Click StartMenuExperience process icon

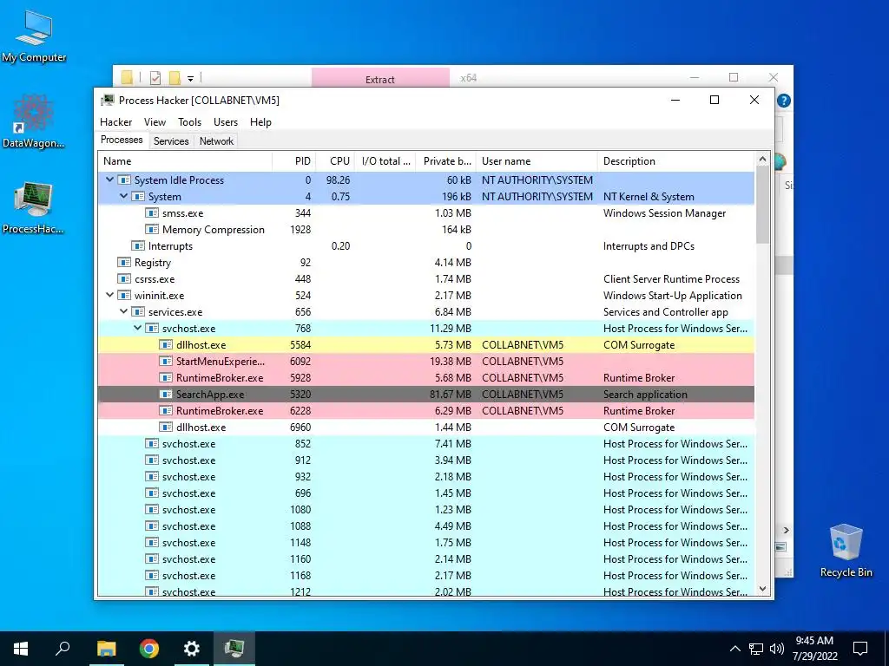click(x=166, y=362)
